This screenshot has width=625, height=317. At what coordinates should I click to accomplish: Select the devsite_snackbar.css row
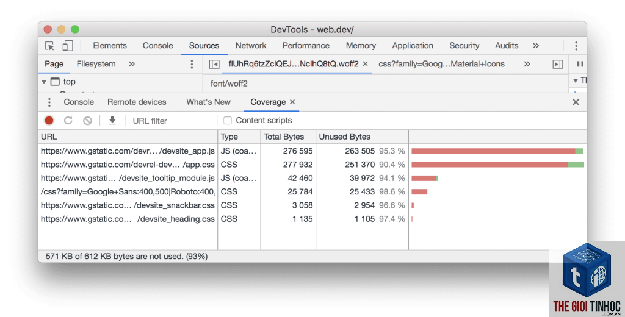312,205
